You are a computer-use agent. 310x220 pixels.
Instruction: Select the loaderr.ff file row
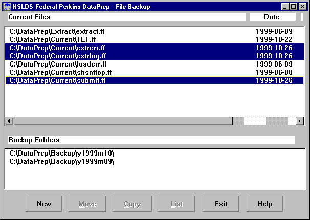(x=154, y=64)
